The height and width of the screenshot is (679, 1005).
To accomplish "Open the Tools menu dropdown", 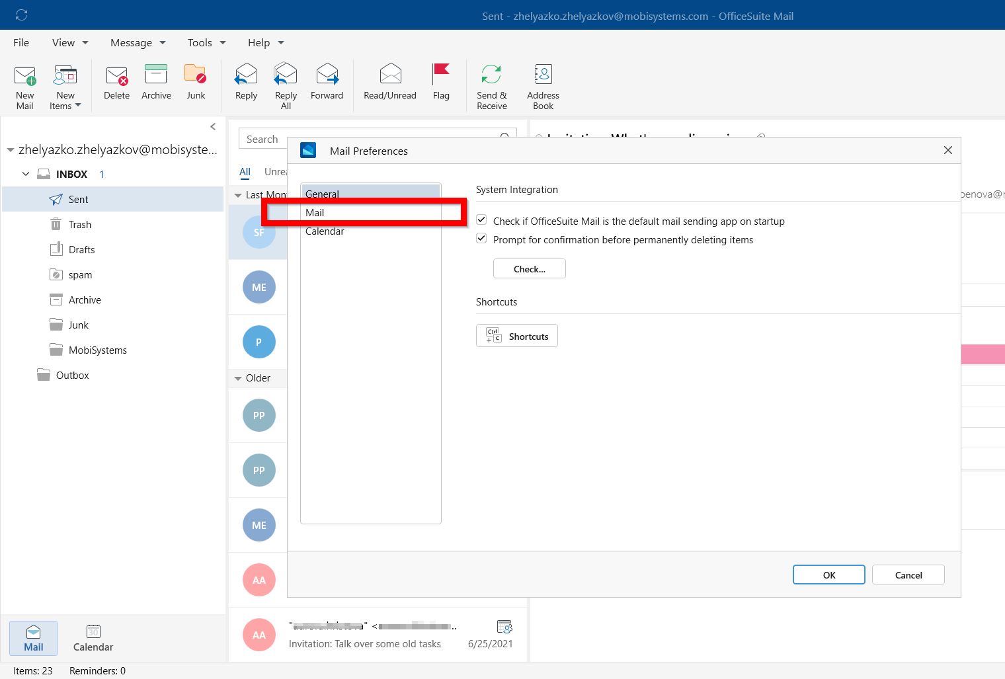I will coord(206,42).
